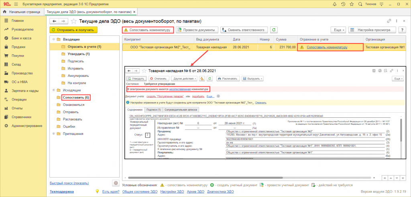Select Сопоставить (6) folder
This screenshot has width=411, height=197.
[x=76, y=97]
